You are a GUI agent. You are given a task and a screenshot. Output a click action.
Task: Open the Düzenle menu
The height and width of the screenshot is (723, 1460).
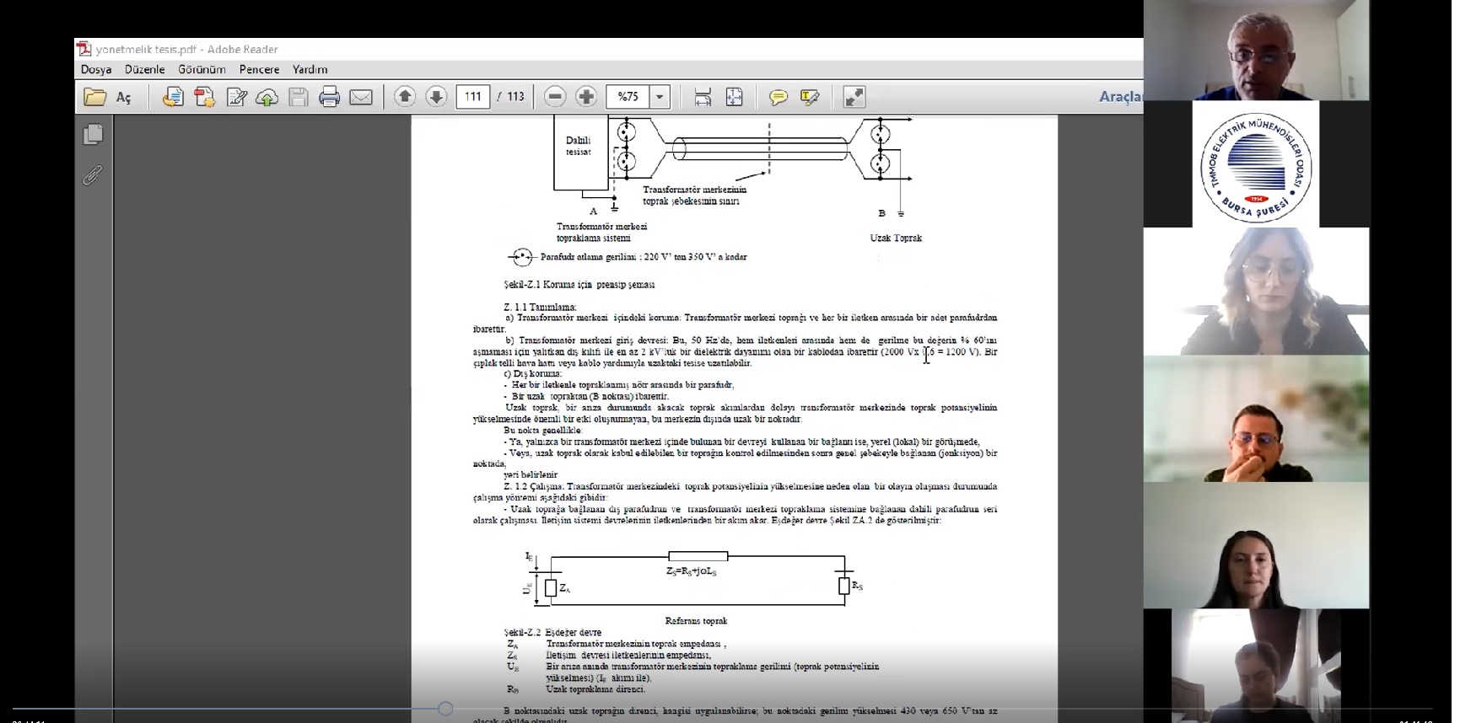point(145,70)
